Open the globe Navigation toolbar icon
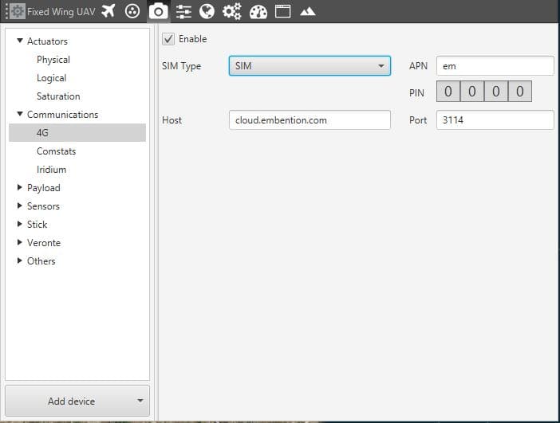The width and height of the screenshot is (560, 423). pyautogui.click(x=207, y=11)
